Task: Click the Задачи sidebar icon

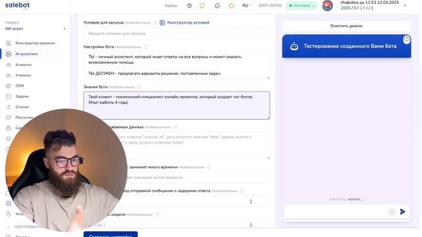Action: click(9, 96)
